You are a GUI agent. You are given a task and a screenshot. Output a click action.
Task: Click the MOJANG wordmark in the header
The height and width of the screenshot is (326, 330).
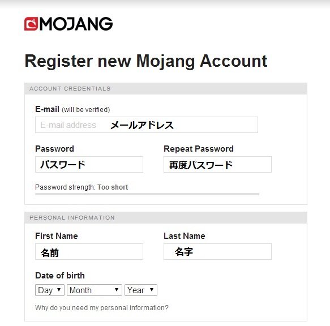click(76, 24)
